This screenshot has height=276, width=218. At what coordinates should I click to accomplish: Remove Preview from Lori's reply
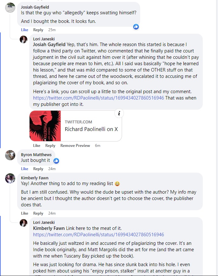pos(75,146)
